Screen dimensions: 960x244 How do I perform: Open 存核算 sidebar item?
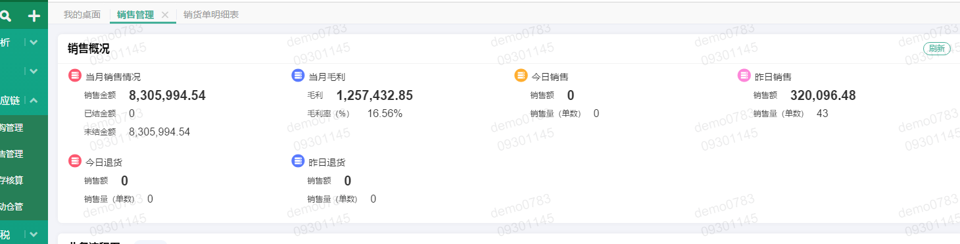12,180
